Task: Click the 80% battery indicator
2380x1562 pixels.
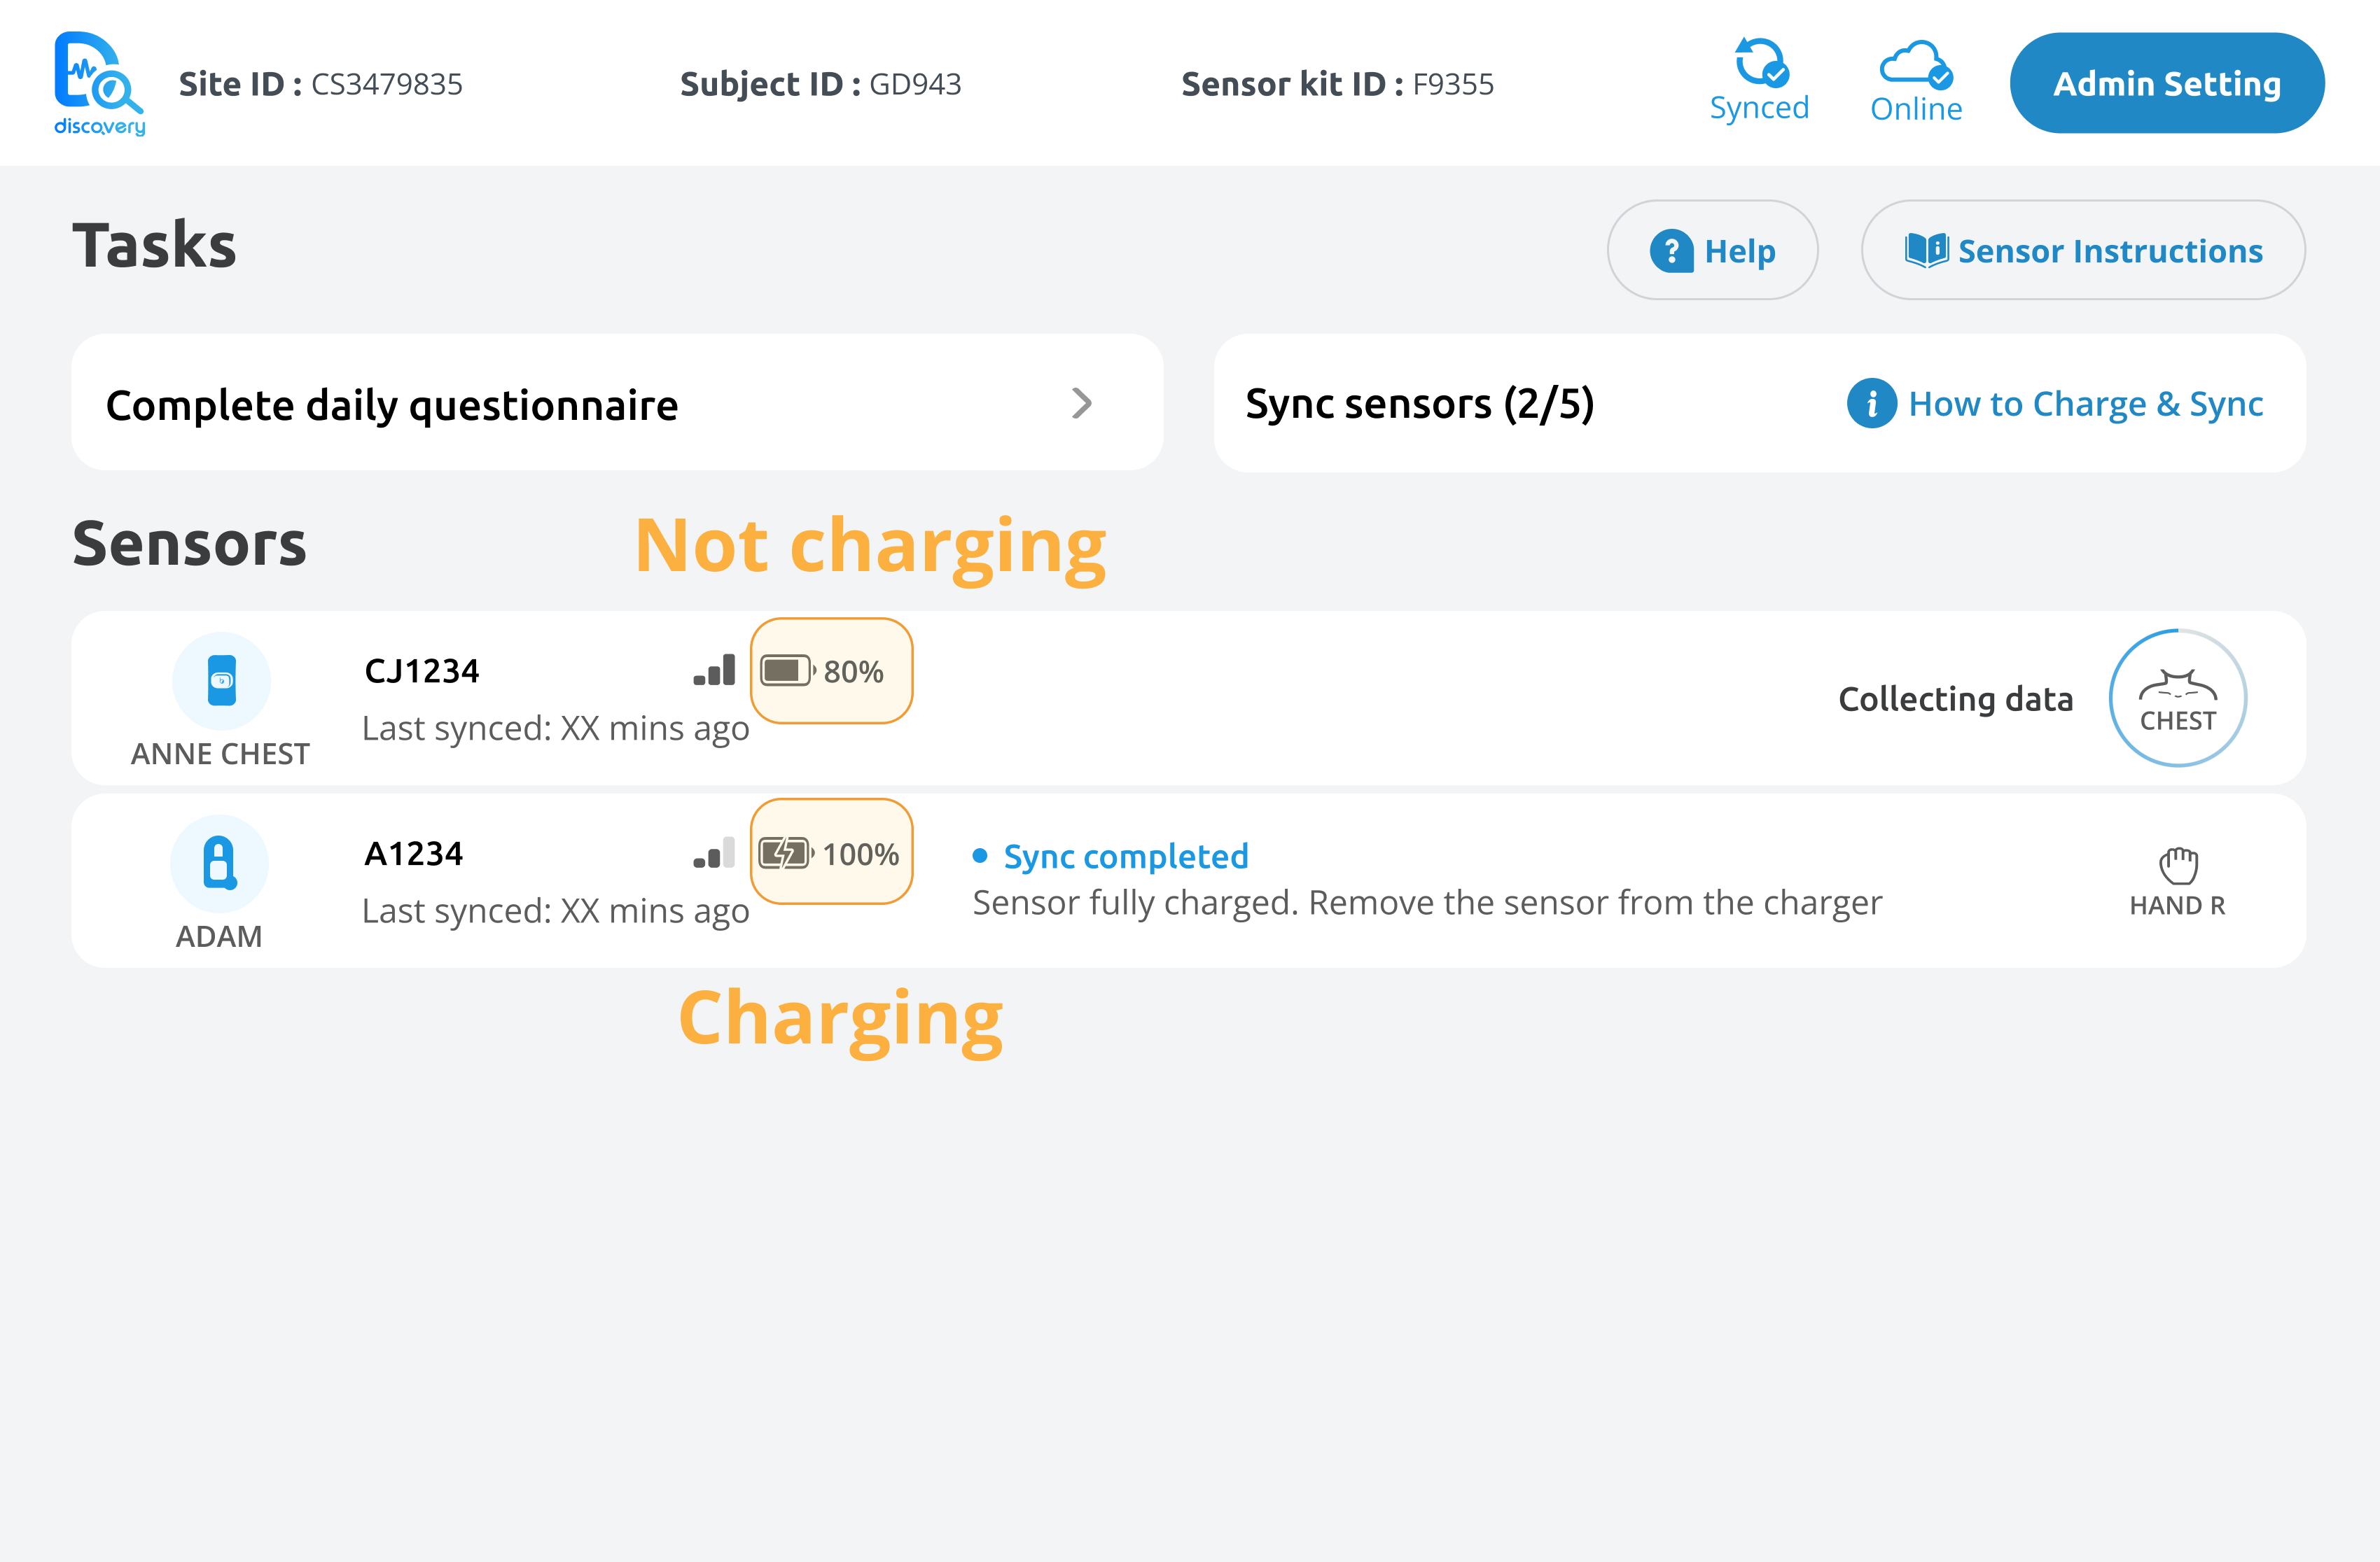Action: [831, 670]
